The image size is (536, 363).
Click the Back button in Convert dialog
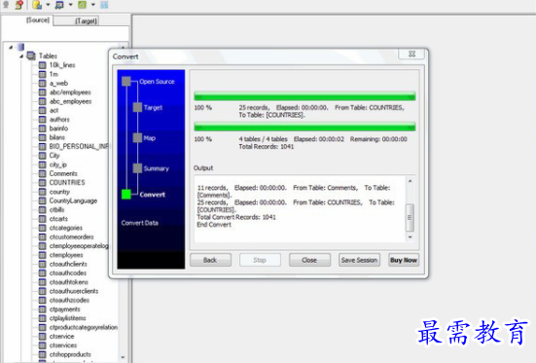(210, 260)
